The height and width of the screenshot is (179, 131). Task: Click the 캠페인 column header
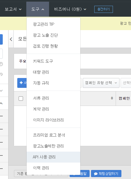(x=124, y=98)
